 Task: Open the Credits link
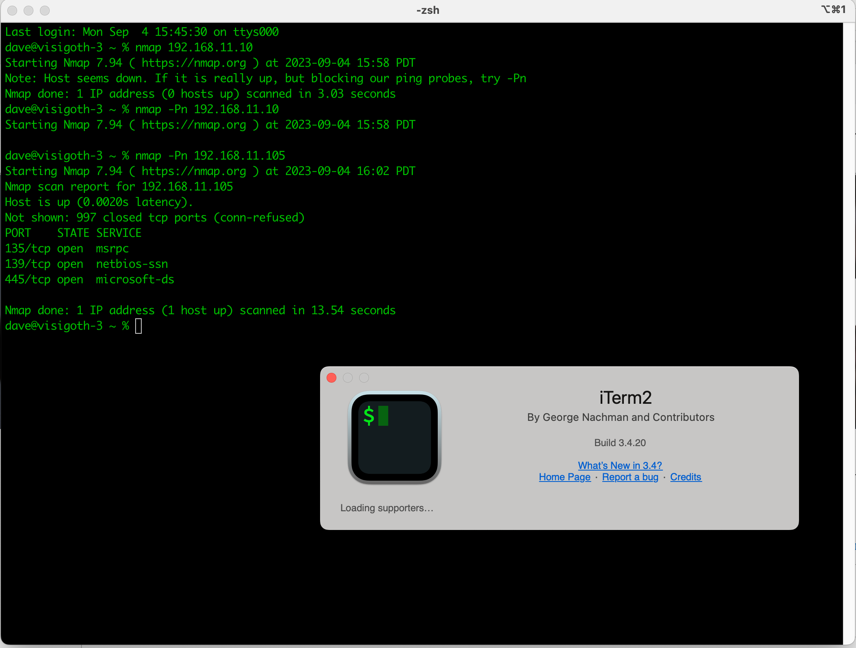685,477
